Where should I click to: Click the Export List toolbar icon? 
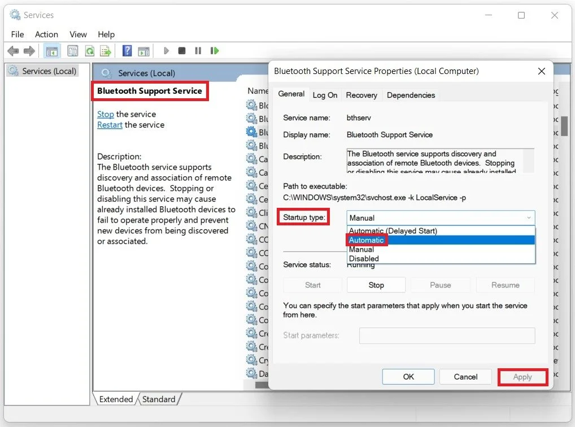click(106, 51)
